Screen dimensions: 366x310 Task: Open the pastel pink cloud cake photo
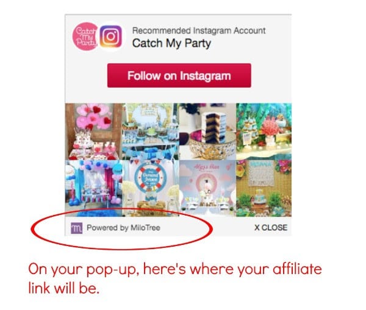(x=207, y=188)
